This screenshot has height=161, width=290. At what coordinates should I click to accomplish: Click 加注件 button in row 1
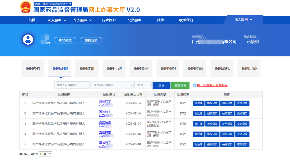[x=198, y=103]
